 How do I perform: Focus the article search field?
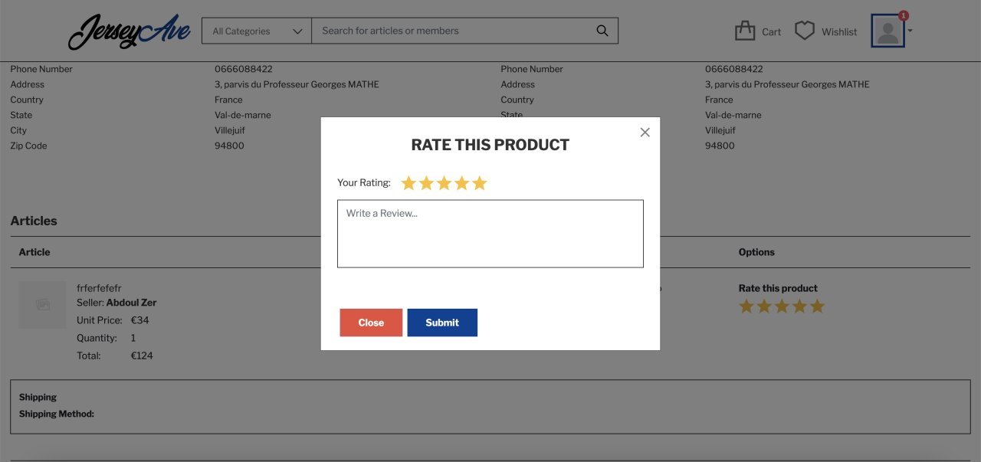(x=452, y=31)
